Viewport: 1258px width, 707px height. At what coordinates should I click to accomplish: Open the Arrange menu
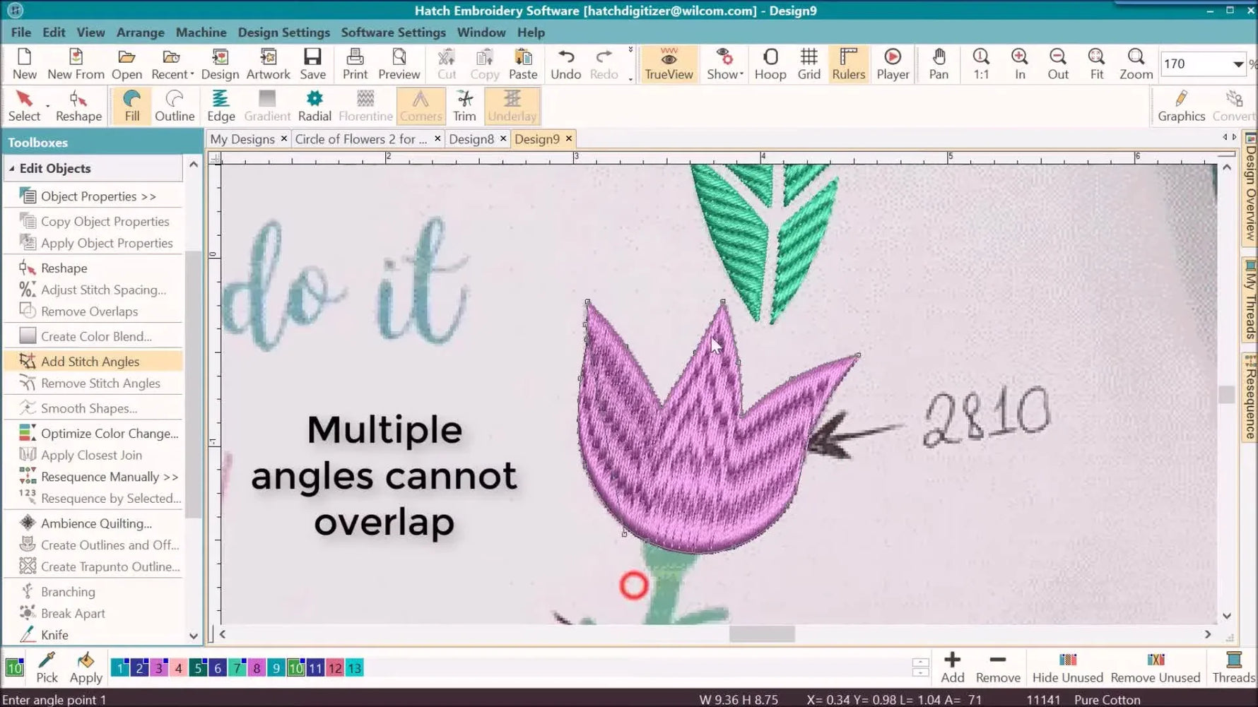(x=140, y=32)
